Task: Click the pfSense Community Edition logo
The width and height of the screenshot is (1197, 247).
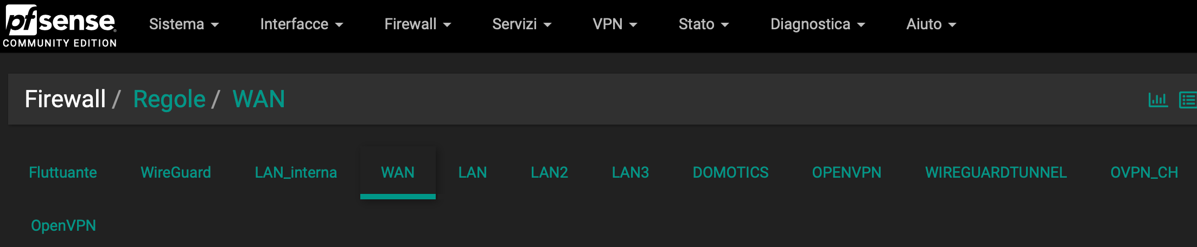Action: [60, 26]
